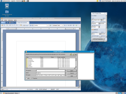Image resolution: width=126 pixels, height=94 pixels.
Task: Click underline Color Default field
Action: pos(103,34)
